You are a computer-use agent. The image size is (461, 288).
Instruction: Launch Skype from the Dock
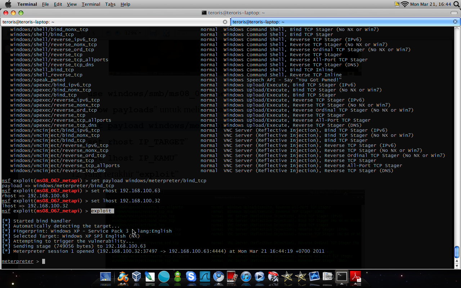tap(191, 276)
